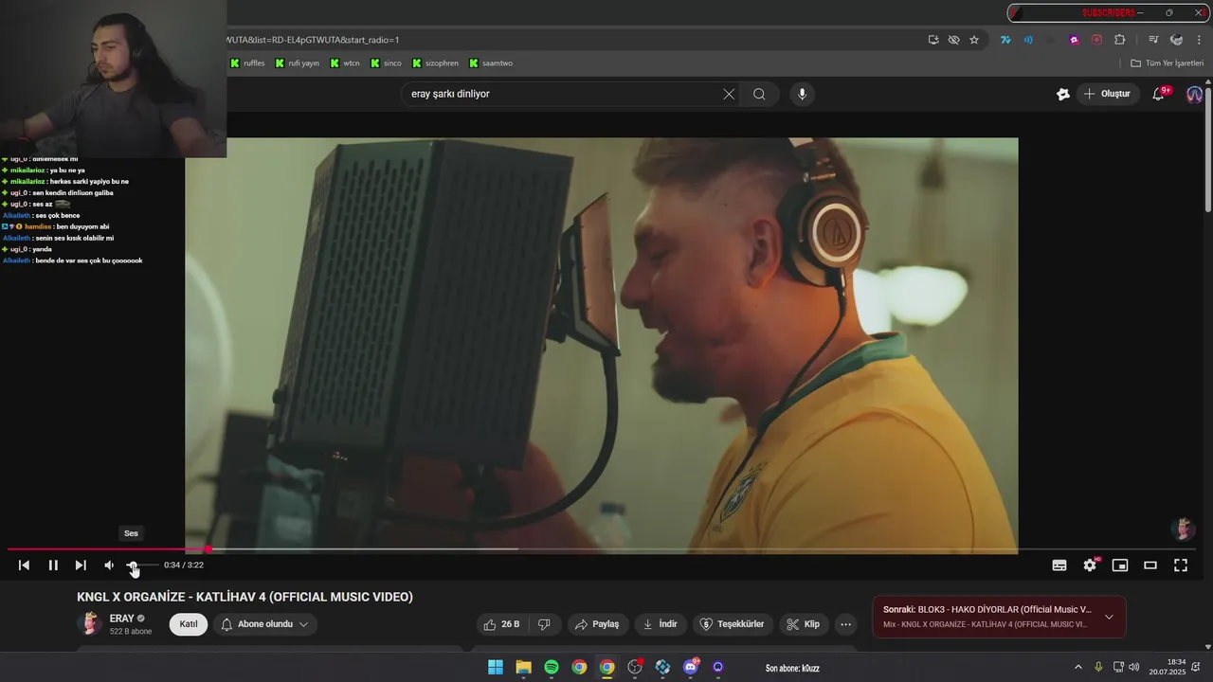This screenshot has width=1213, height=682.
Task: Toggle theater mode view
Action: 1150,565
